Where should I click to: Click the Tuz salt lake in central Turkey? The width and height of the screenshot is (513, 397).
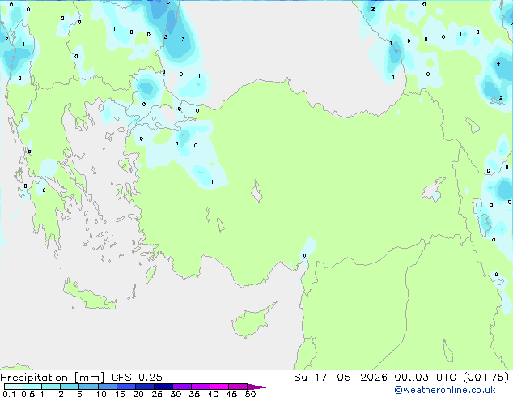pyautogui.click(x=256, y=192)
